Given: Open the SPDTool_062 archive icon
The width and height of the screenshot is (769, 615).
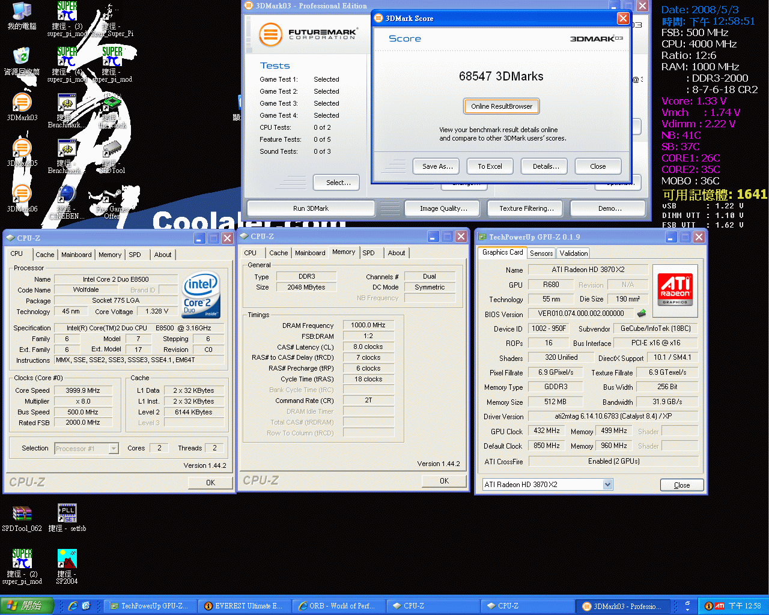Looking at the screenshot, I should pos(22,514).
